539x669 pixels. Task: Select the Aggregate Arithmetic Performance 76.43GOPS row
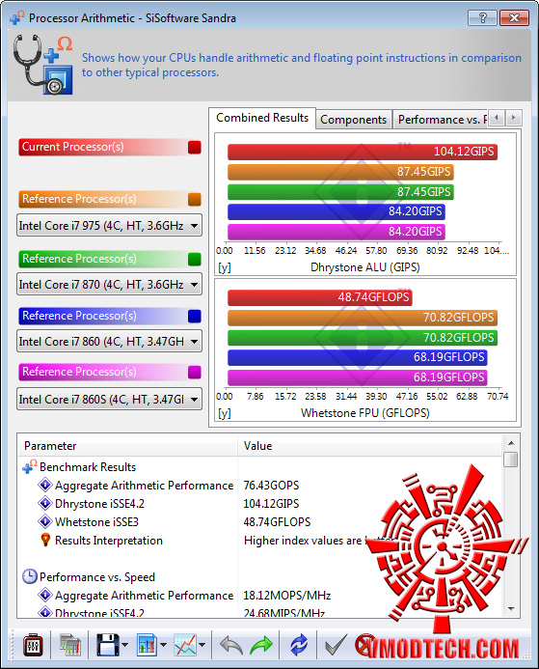[x=260, y=486]
